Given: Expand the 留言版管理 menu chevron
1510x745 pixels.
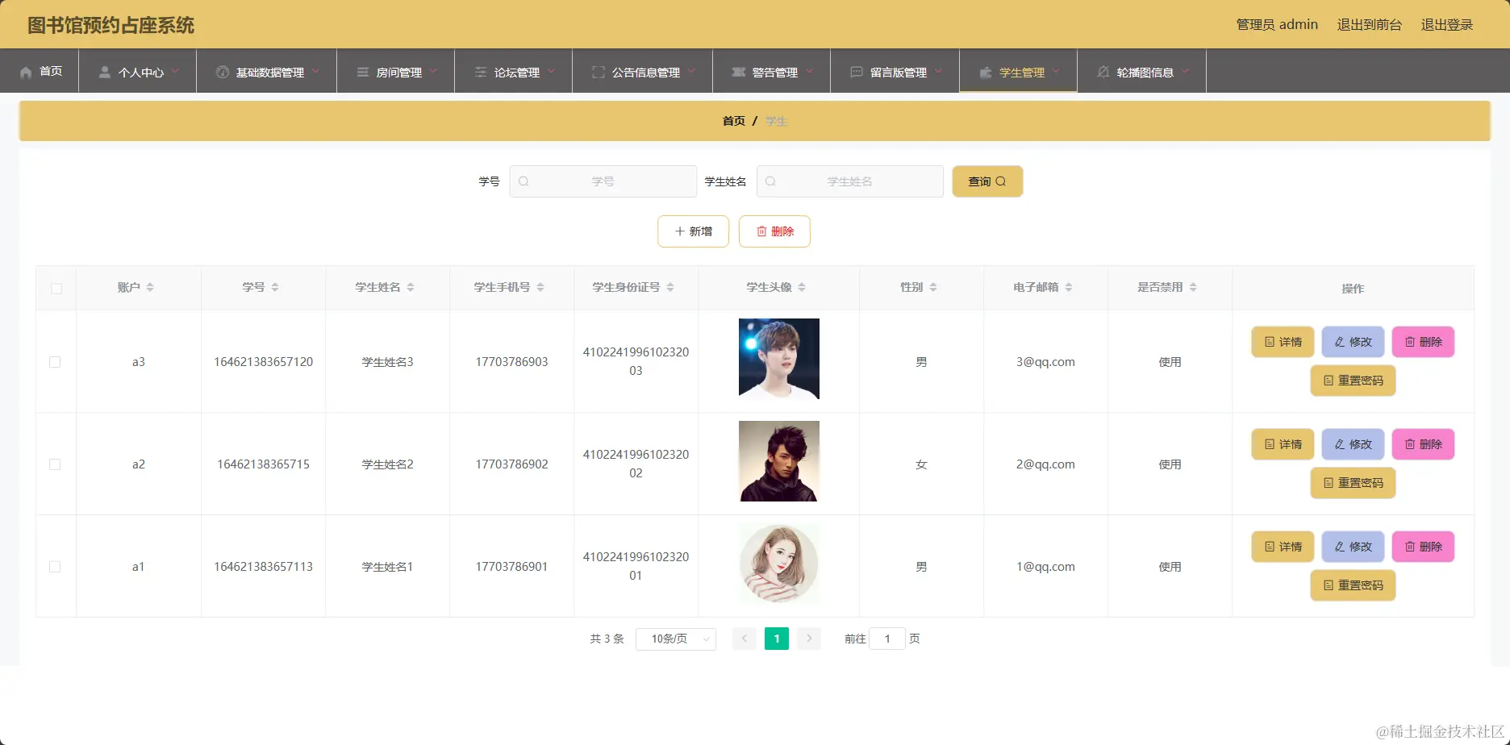Looking at the screenshot, I should pos(938,71).
